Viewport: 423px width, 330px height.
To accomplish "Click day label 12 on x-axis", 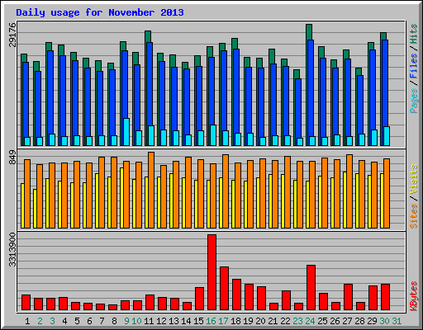I will coord(161,321).
